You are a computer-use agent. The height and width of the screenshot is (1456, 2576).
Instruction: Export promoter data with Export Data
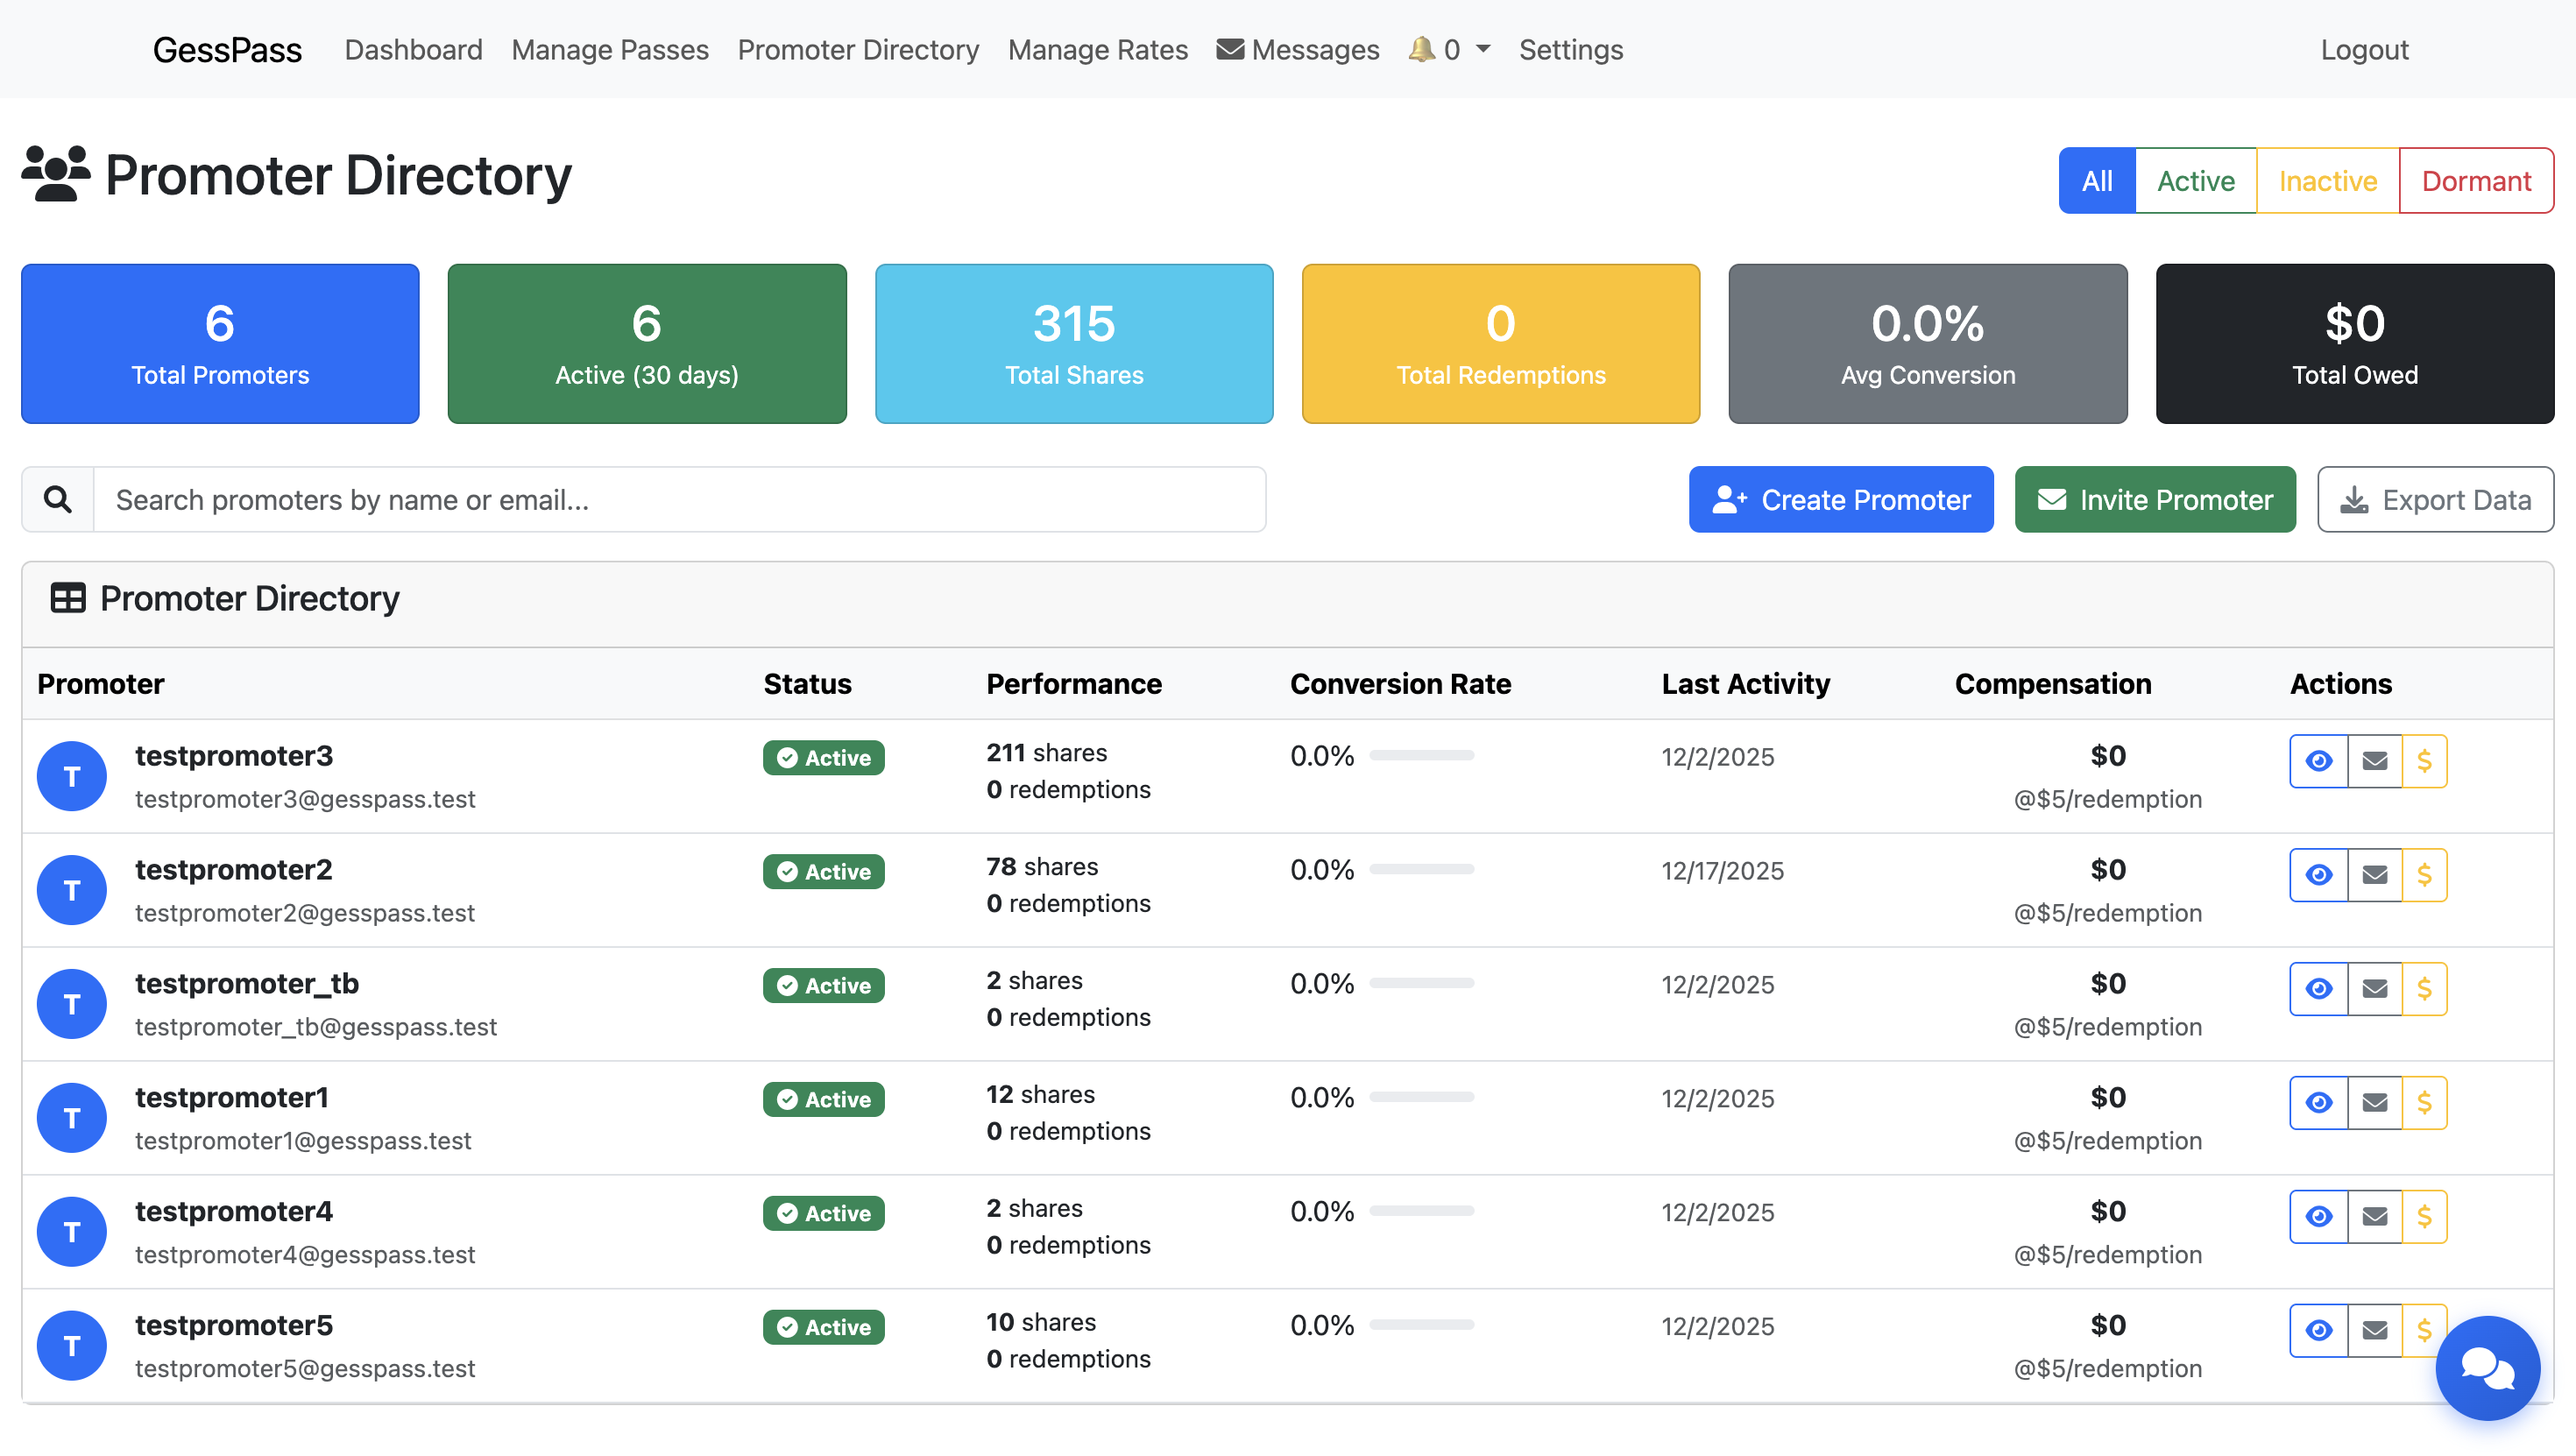[2434, 499]
